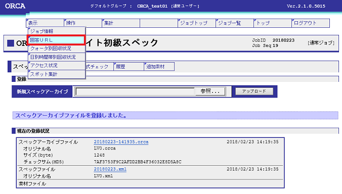Click the JobID value 20180223

coord(283,40)
